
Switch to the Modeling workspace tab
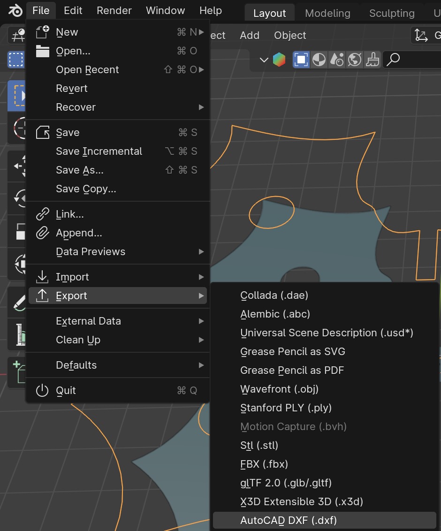click(x=327, y=14)
